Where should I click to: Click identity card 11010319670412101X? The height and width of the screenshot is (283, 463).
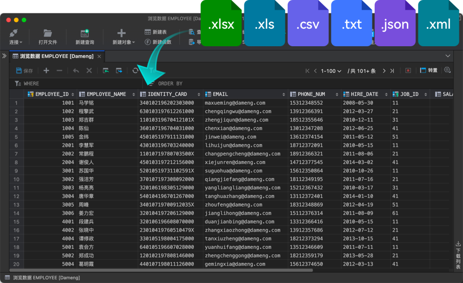click(167, 120)
